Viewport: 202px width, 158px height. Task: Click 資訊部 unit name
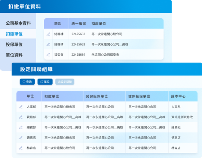tap(31, 117)
